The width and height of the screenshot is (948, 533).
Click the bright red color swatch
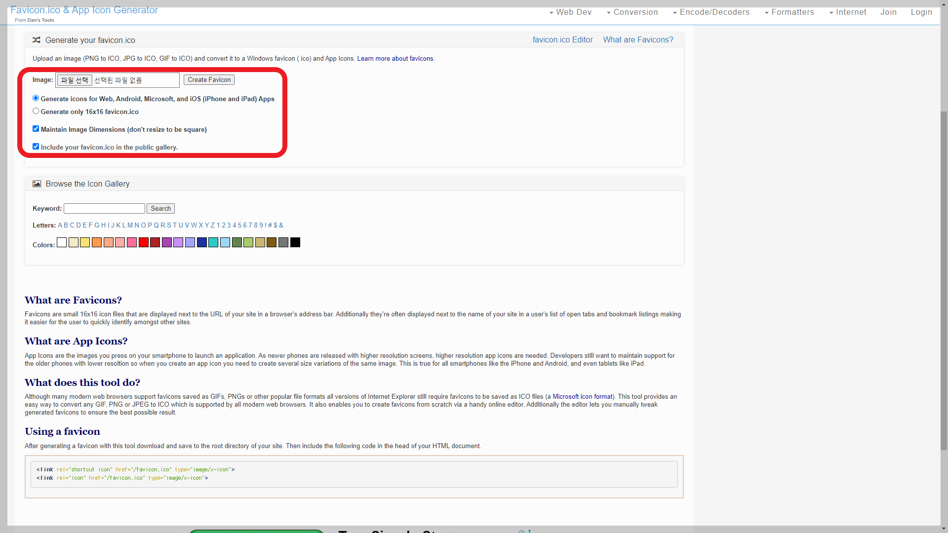143,242
